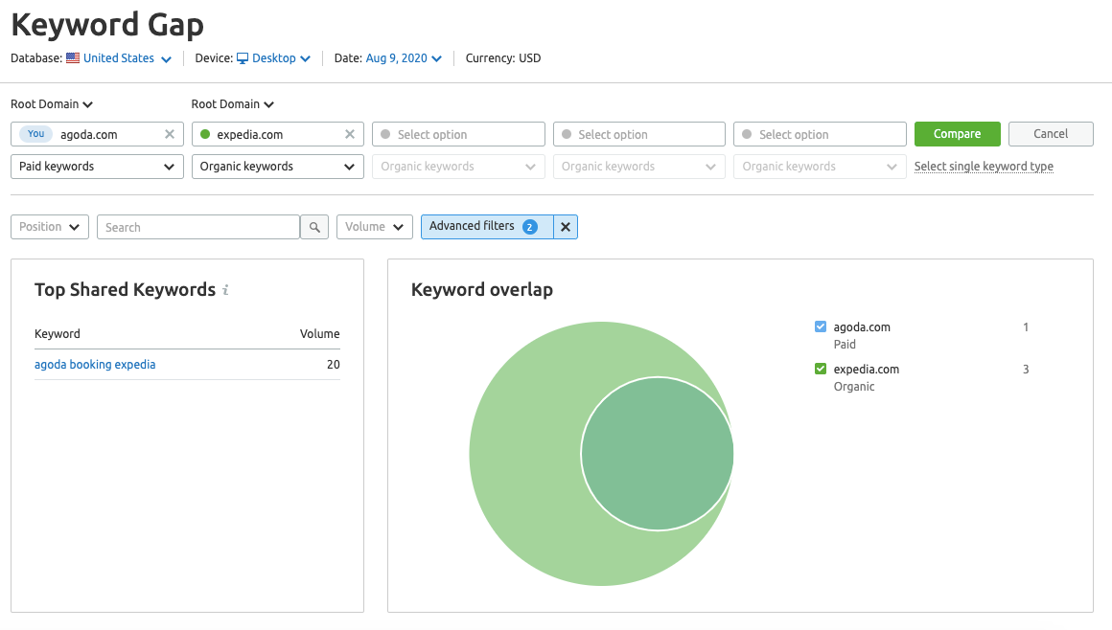Image resolution: width=1112 pixels, height=630 pixels.
Task: Click the agoda.com legend label
Action: pyautogui.click(x=862, y=326)
